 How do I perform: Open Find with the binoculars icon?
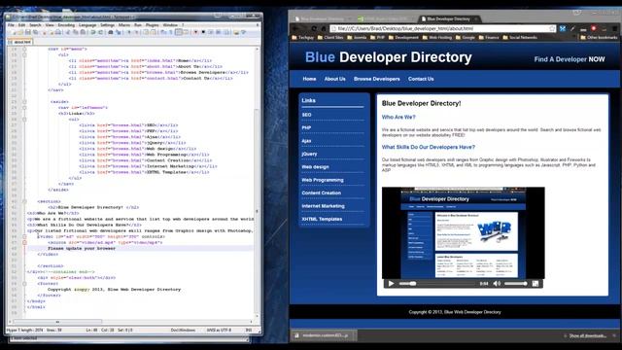click(x=111, y=32)
